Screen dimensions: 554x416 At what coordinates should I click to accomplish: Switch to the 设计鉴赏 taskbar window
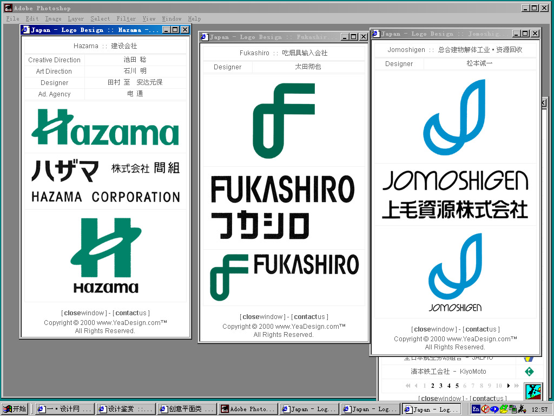pos(126,409)
